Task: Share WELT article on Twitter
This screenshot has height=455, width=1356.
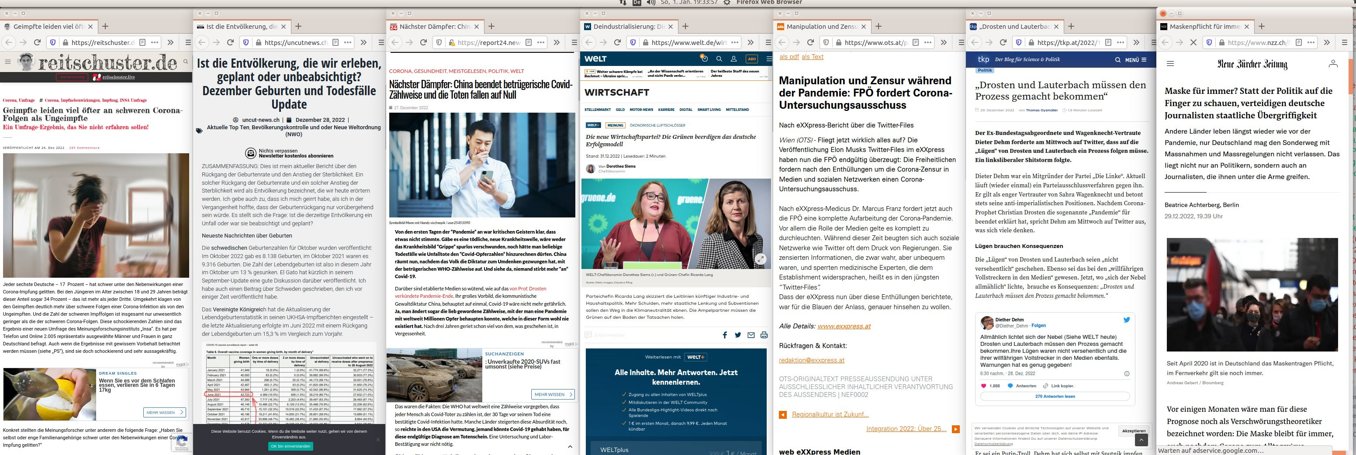Action: pos(737,335)
